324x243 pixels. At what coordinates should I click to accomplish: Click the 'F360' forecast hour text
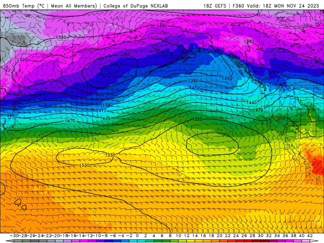(x=239, y=6)
